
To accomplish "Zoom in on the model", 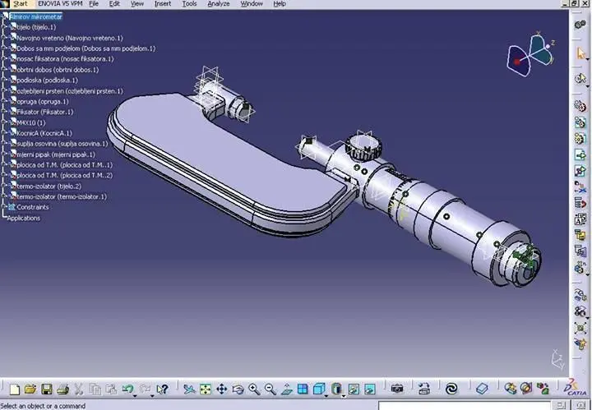I will [254, 389].
